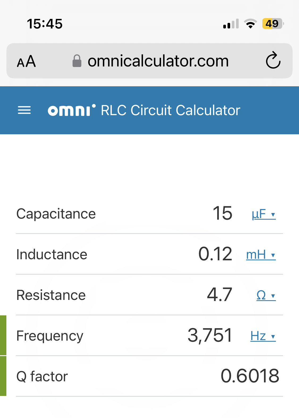Tap the RLC Circuit Calculator title

pyautogui.click(x=171, y=110)
